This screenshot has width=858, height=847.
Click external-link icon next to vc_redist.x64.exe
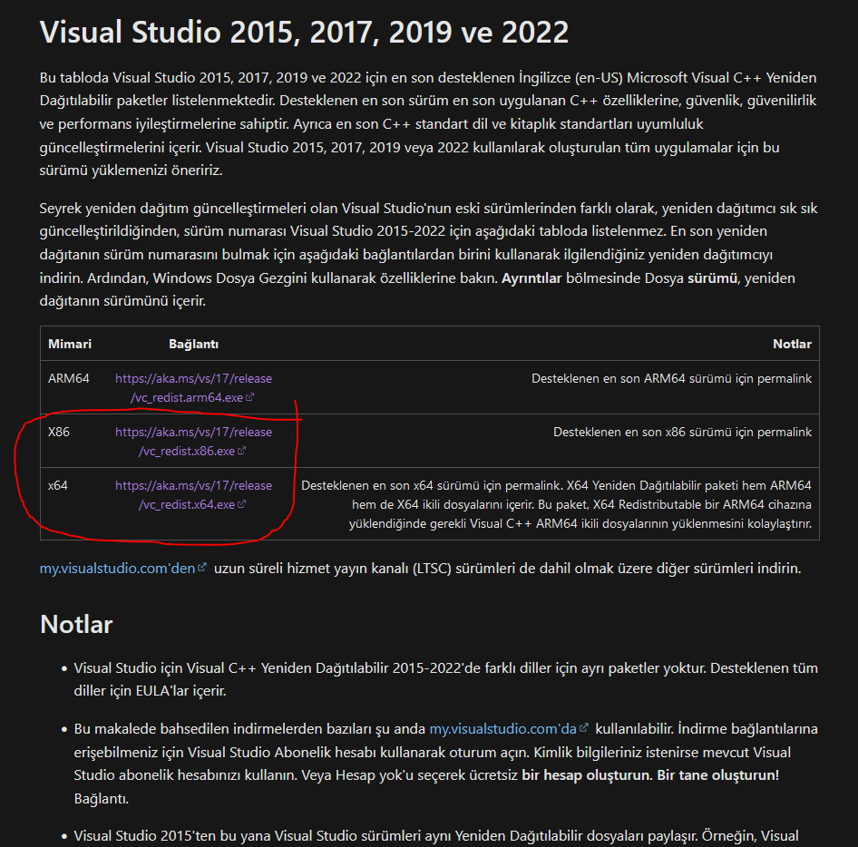pos(241,504)
